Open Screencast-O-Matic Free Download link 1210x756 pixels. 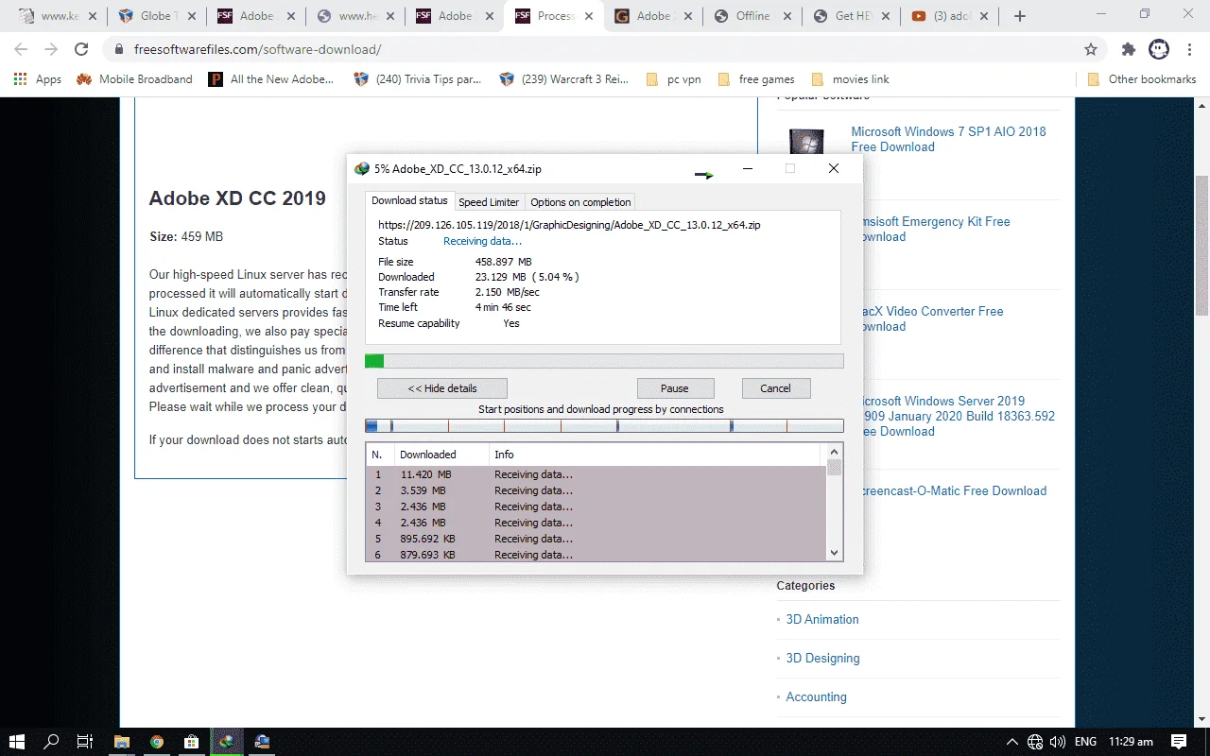click(x=953, y=490)
